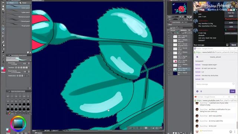238x134 pixels.
Task: Select the Move hand tool
Action: 3,6
